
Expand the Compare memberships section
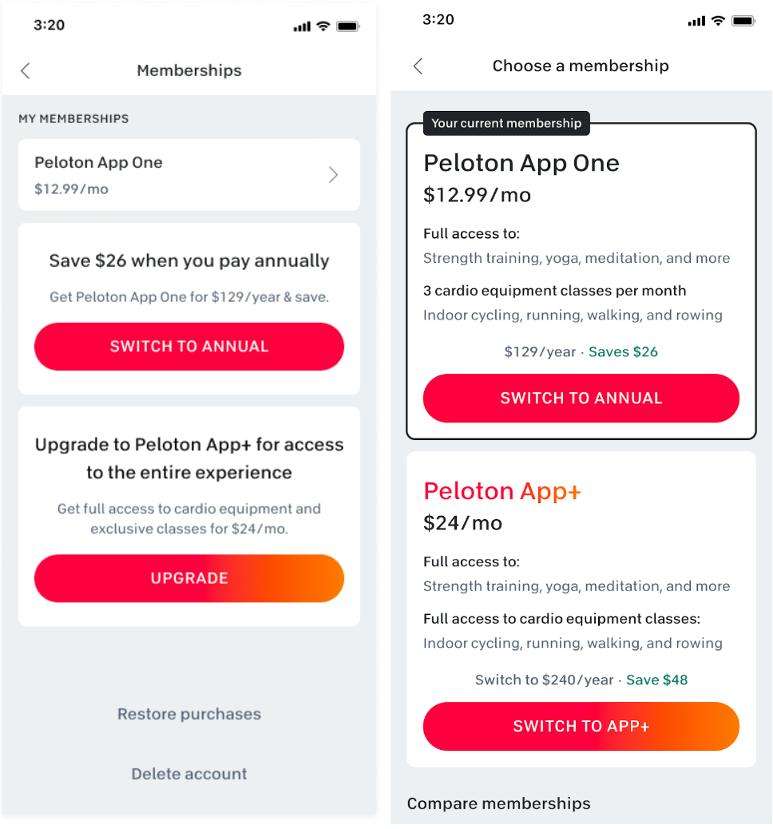coord(498,803)
